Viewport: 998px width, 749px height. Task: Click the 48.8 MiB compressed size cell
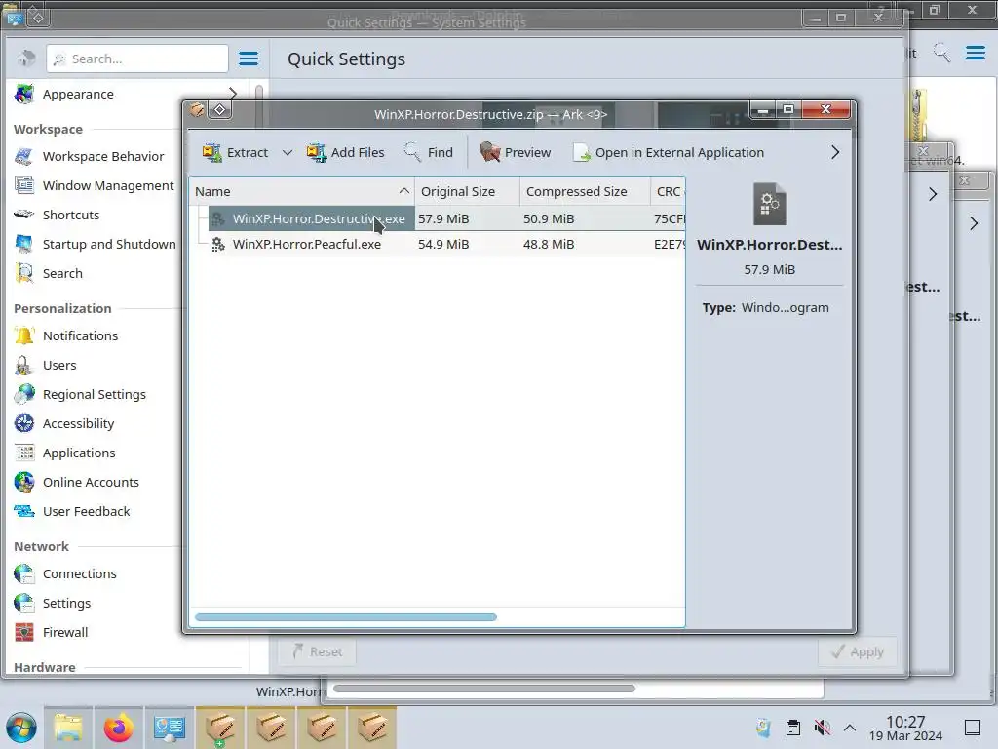click(549, 245)
